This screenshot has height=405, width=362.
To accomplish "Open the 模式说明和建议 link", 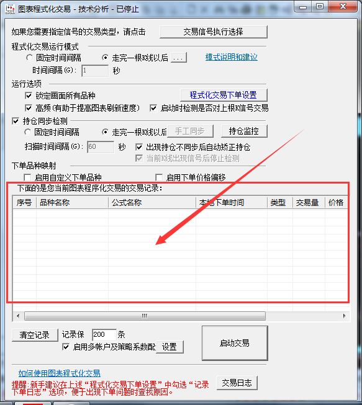I will [232, 57].
